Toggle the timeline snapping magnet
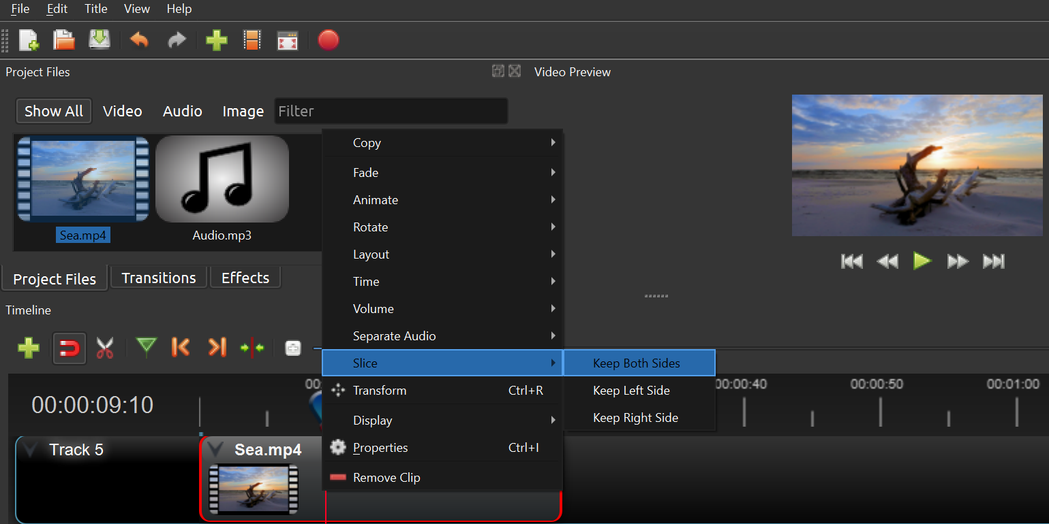The width and height of the screenshot is (1049, 524). coord(70,348)
